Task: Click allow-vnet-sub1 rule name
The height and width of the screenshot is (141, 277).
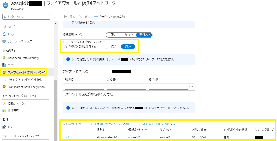Action: pos(107,137)
